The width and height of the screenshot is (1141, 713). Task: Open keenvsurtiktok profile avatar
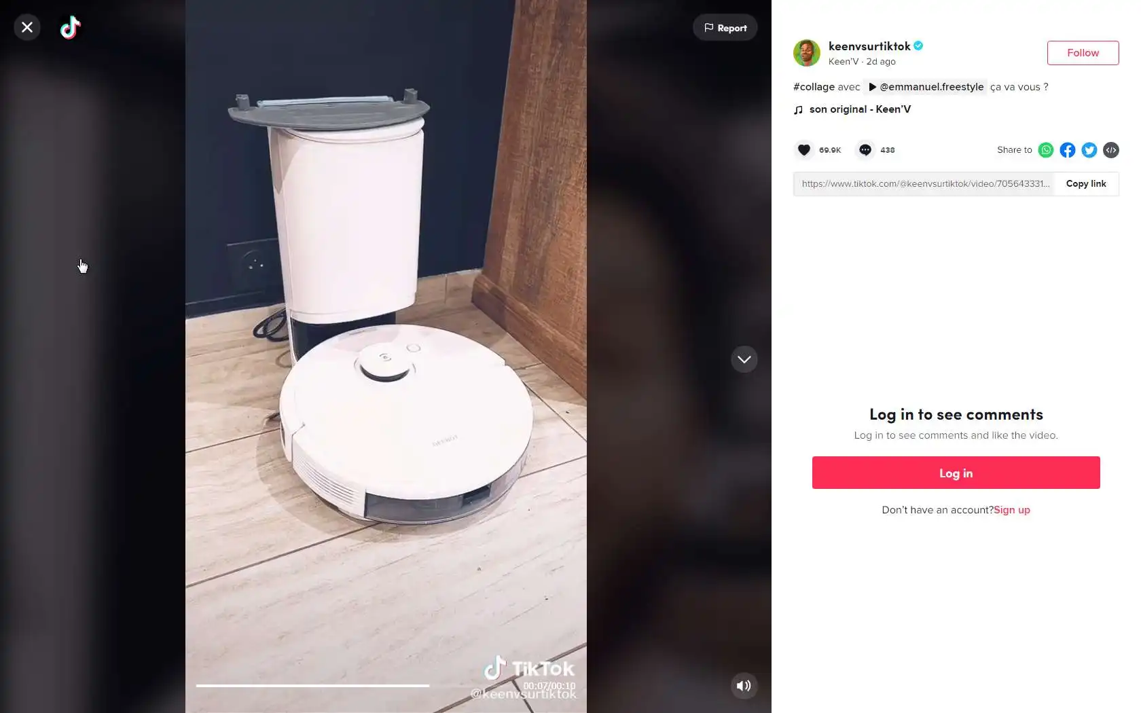(807, 53)
